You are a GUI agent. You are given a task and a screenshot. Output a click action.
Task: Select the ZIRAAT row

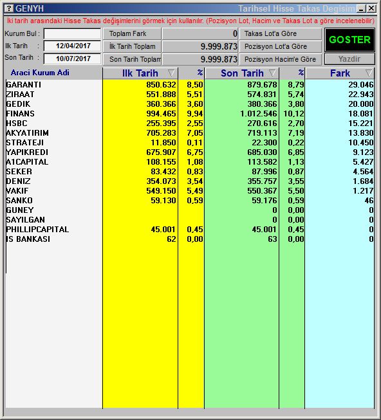coord(190,95)
